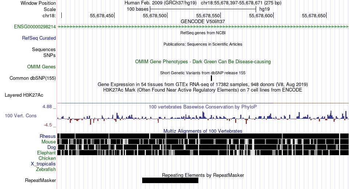349x189 pixels.
Task: Click the -4.5 PhyloP lower value
Action: [x=48, y=125]
